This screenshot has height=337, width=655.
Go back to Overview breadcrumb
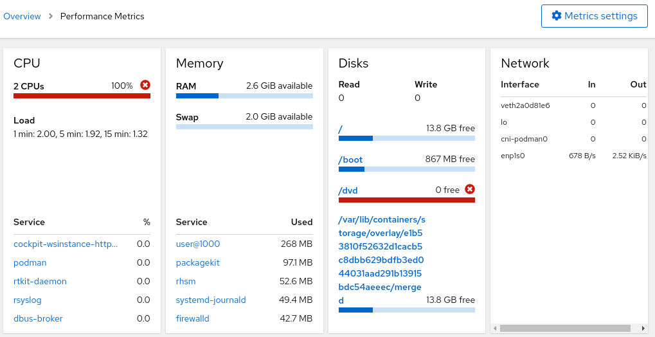click(22, 16)
